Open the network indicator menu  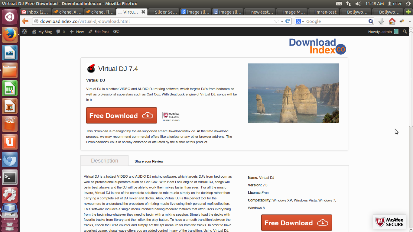coord(349,4)
